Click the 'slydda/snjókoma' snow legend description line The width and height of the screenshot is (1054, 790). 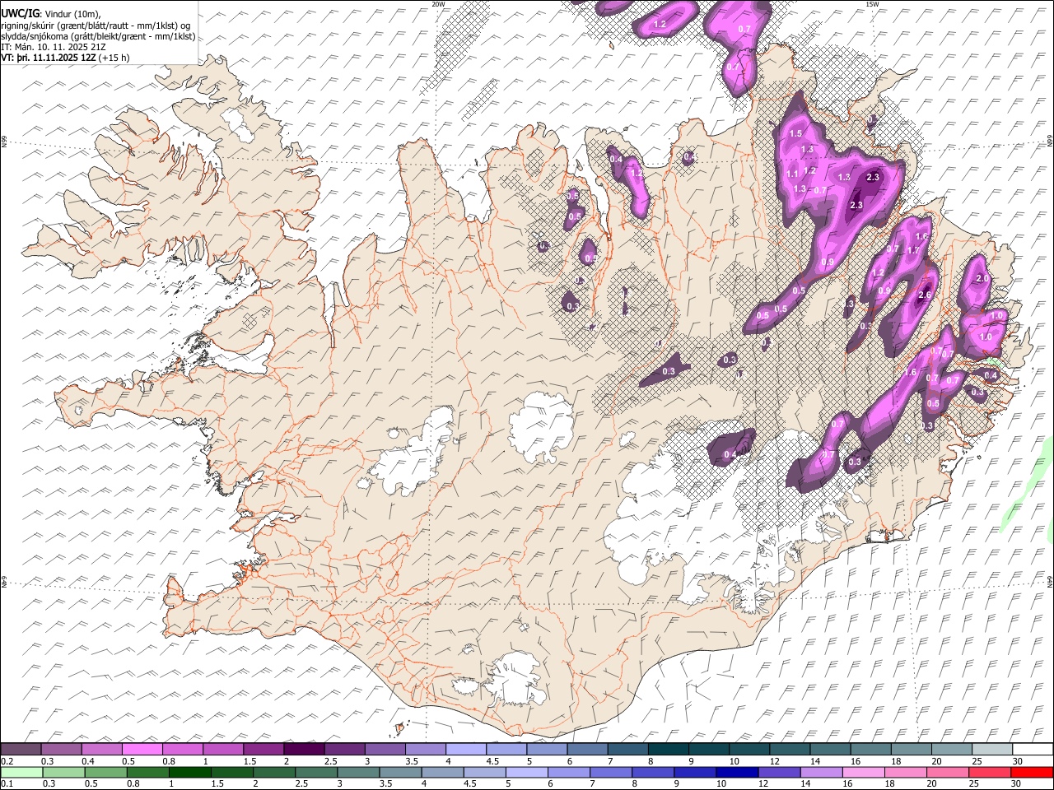click(x=98, y=36)
